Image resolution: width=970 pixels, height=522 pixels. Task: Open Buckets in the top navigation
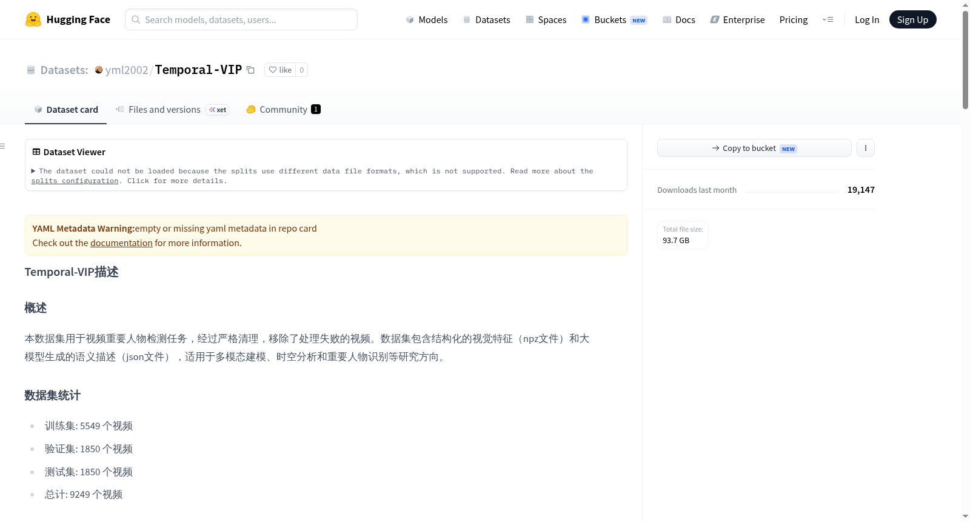[614, 19]
